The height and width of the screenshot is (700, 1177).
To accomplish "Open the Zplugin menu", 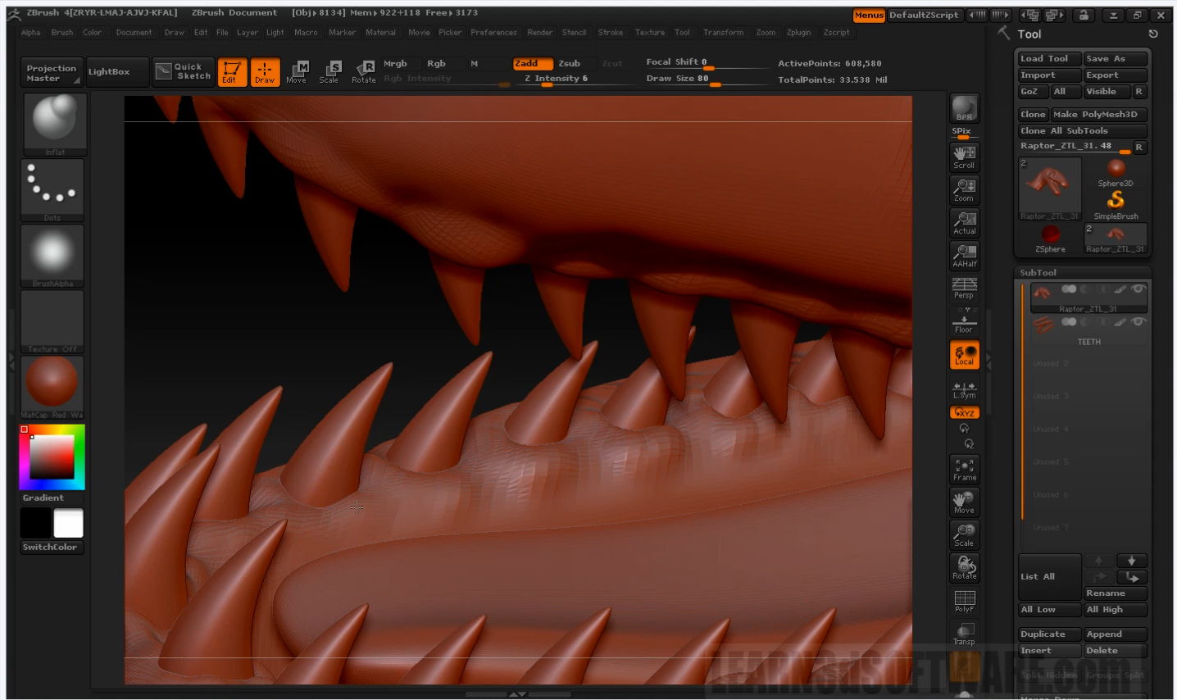I will (x=798, y=33).
